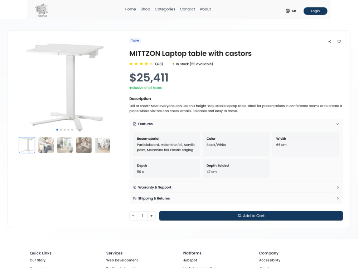Click the Width 66 cm card
Screen dimensions: 358x268
point(306,144)
